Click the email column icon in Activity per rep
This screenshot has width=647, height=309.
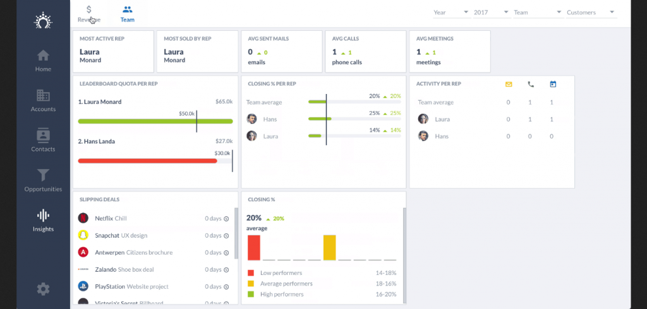(x=509, y=84)
